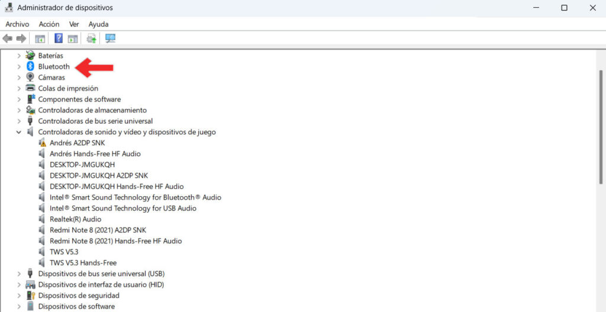Click the Dispositivos de seguridad key icon
The image size is (606, 312).
31,295
